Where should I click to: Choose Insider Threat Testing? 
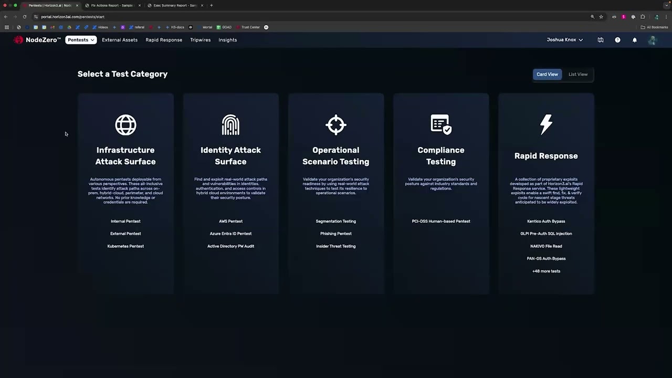336,246
